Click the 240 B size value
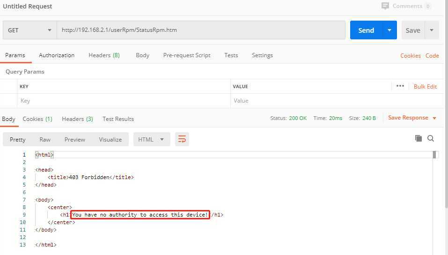 click(x=369, y=118)
